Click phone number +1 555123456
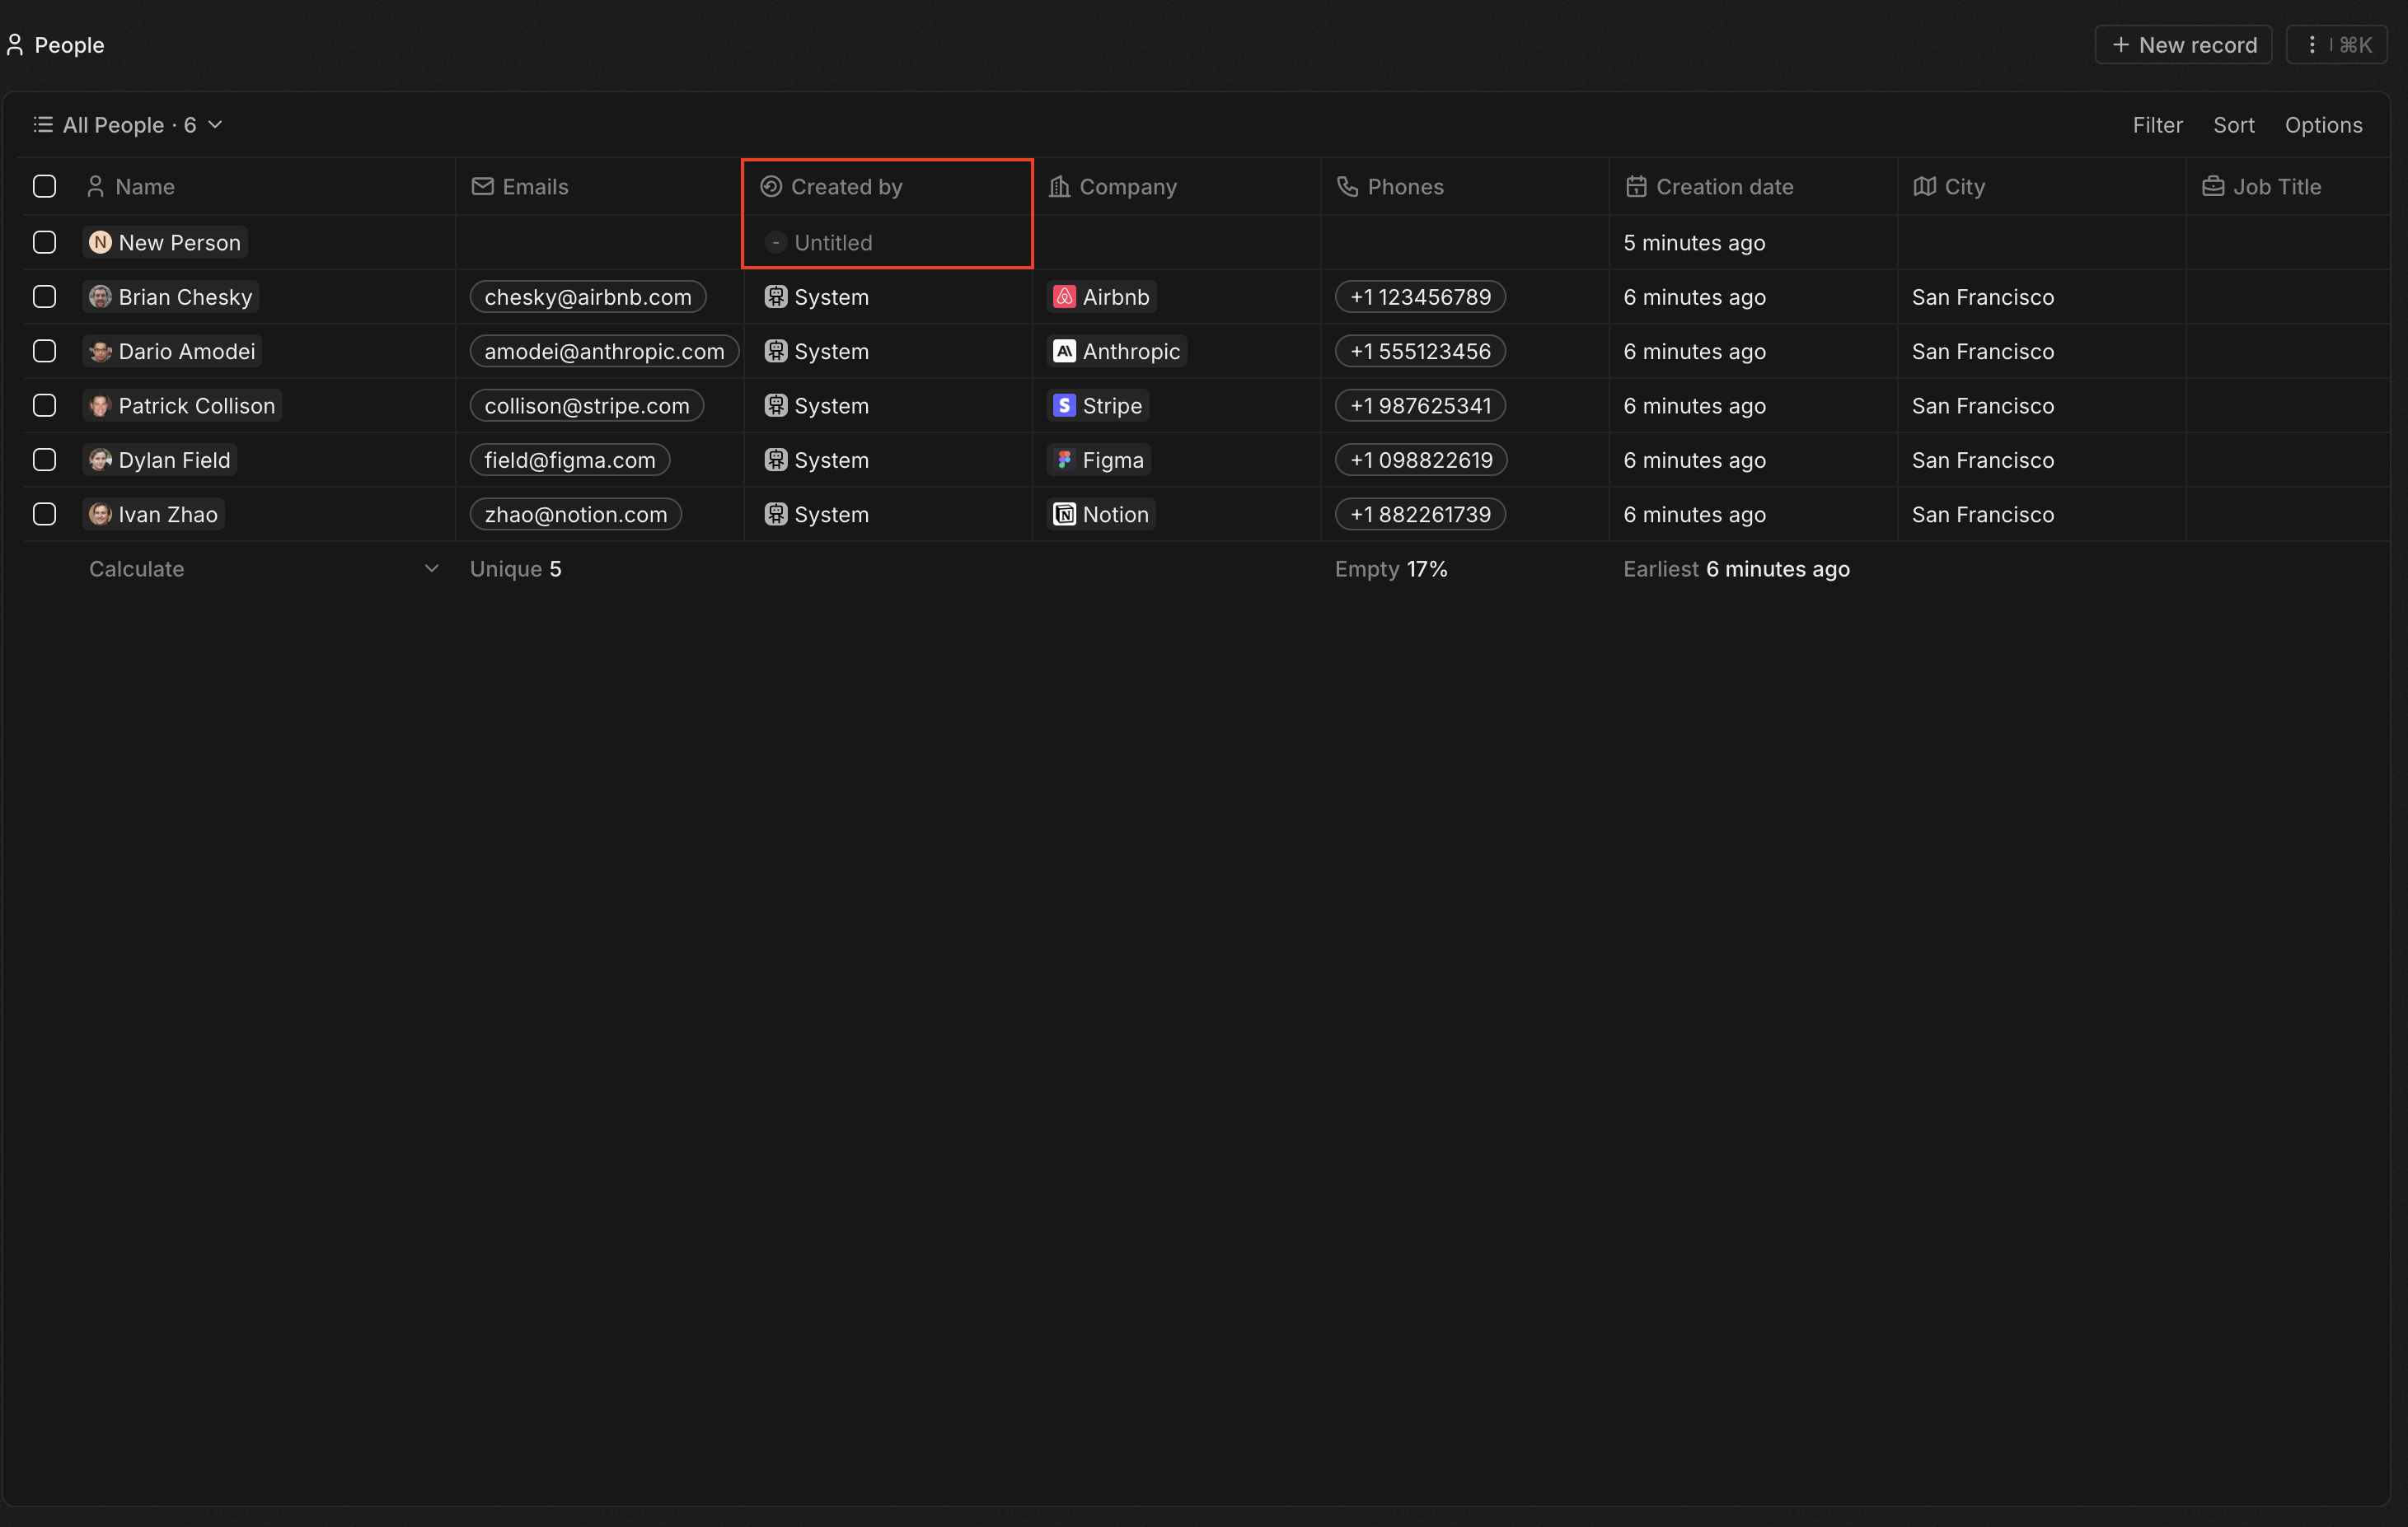This screenshot has height=1527, width=2408. 1420,351
